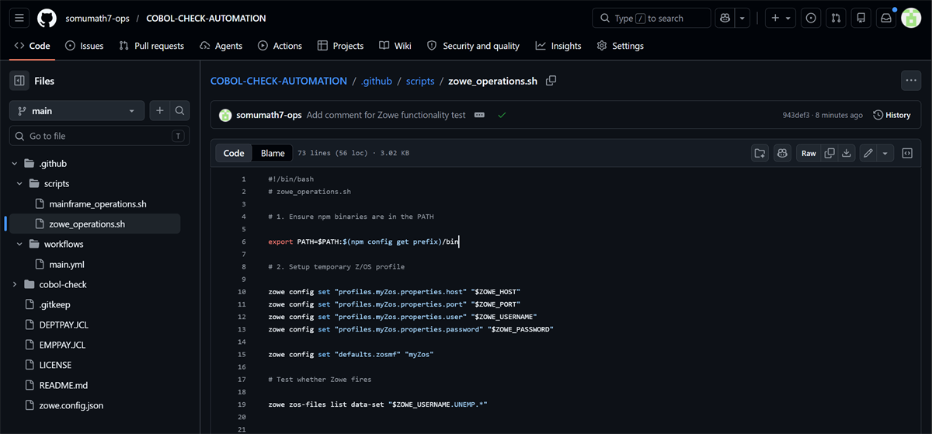Download the raw file icon

[x=847, y=153]
